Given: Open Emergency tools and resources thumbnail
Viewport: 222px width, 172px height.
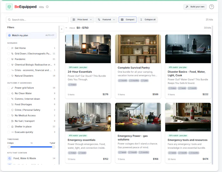Looking at the screenshot, I should click(x=188, y=117).
